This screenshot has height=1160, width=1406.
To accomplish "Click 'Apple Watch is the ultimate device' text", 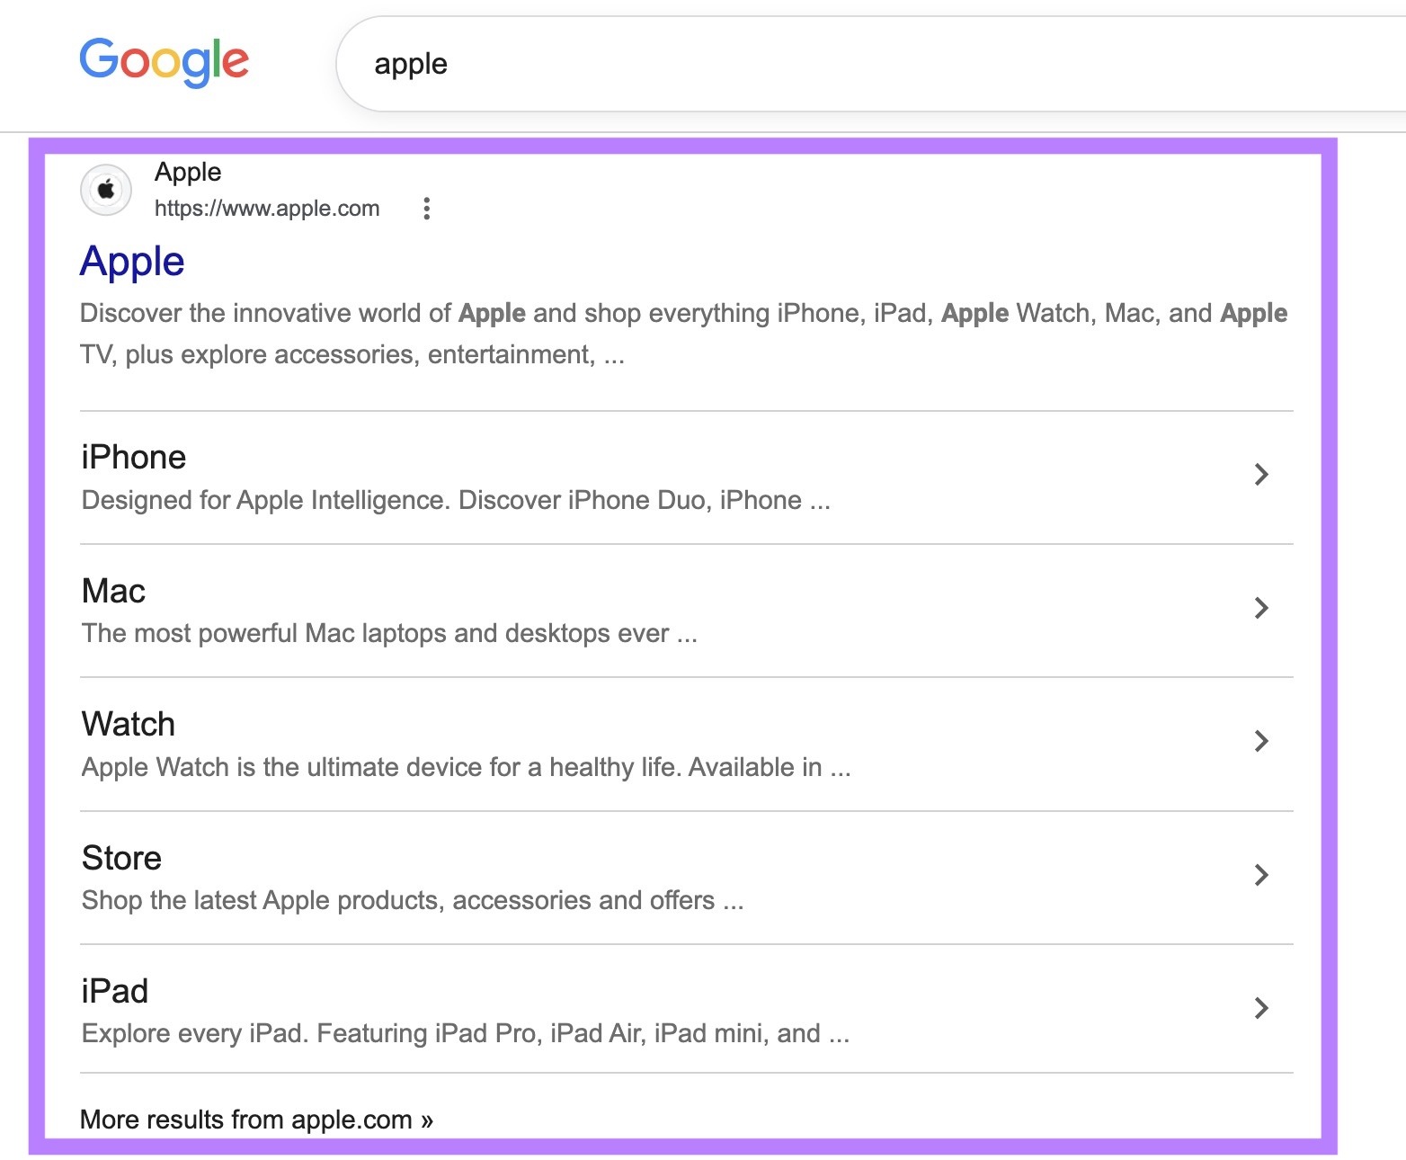I will point(466,767).
